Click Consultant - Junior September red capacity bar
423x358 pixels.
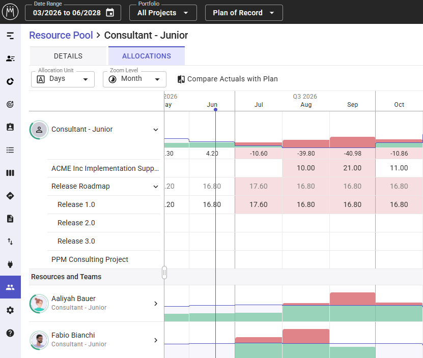(352, 142)
